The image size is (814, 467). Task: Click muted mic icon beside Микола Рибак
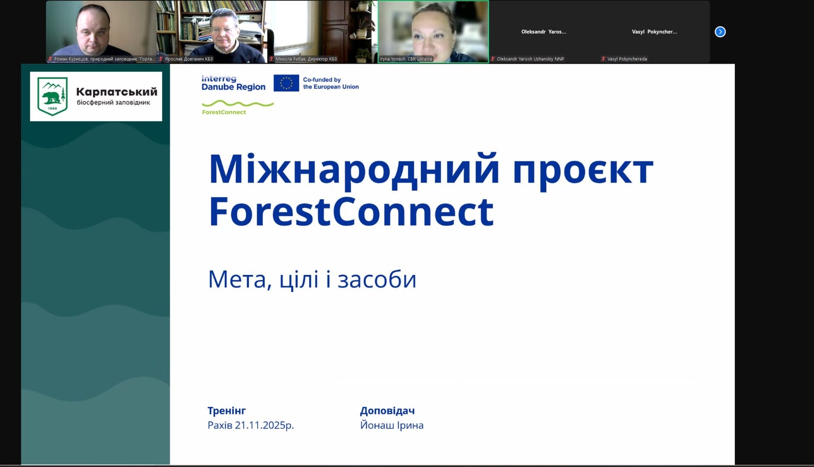pos(272,59)
